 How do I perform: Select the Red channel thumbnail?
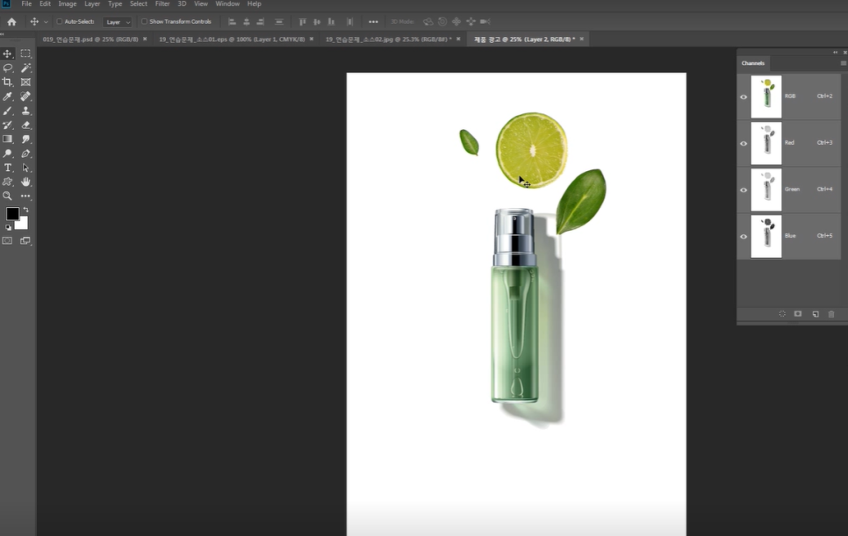766,143
